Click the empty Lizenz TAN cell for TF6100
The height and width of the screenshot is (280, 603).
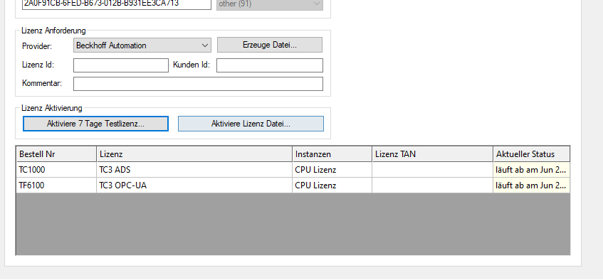click(432, 185)
